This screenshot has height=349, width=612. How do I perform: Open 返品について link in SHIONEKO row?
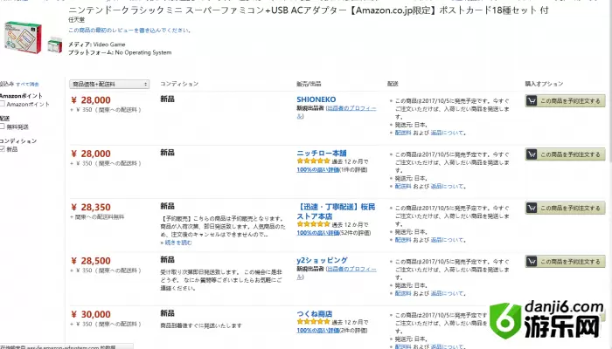[448, 133]
